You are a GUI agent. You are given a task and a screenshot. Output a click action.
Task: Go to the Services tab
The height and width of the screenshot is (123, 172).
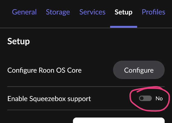92,12
